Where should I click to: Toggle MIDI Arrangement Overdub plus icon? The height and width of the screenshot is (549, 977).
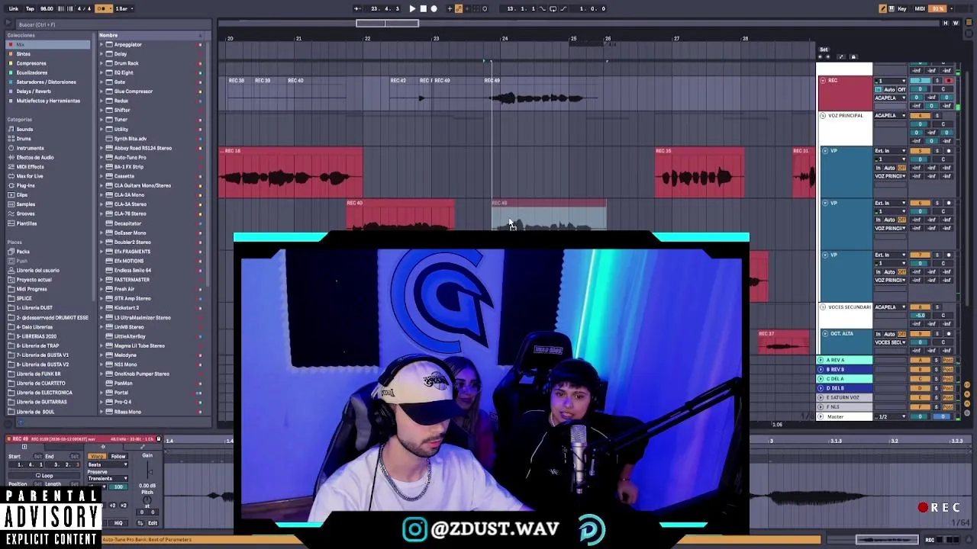(449, 8)
